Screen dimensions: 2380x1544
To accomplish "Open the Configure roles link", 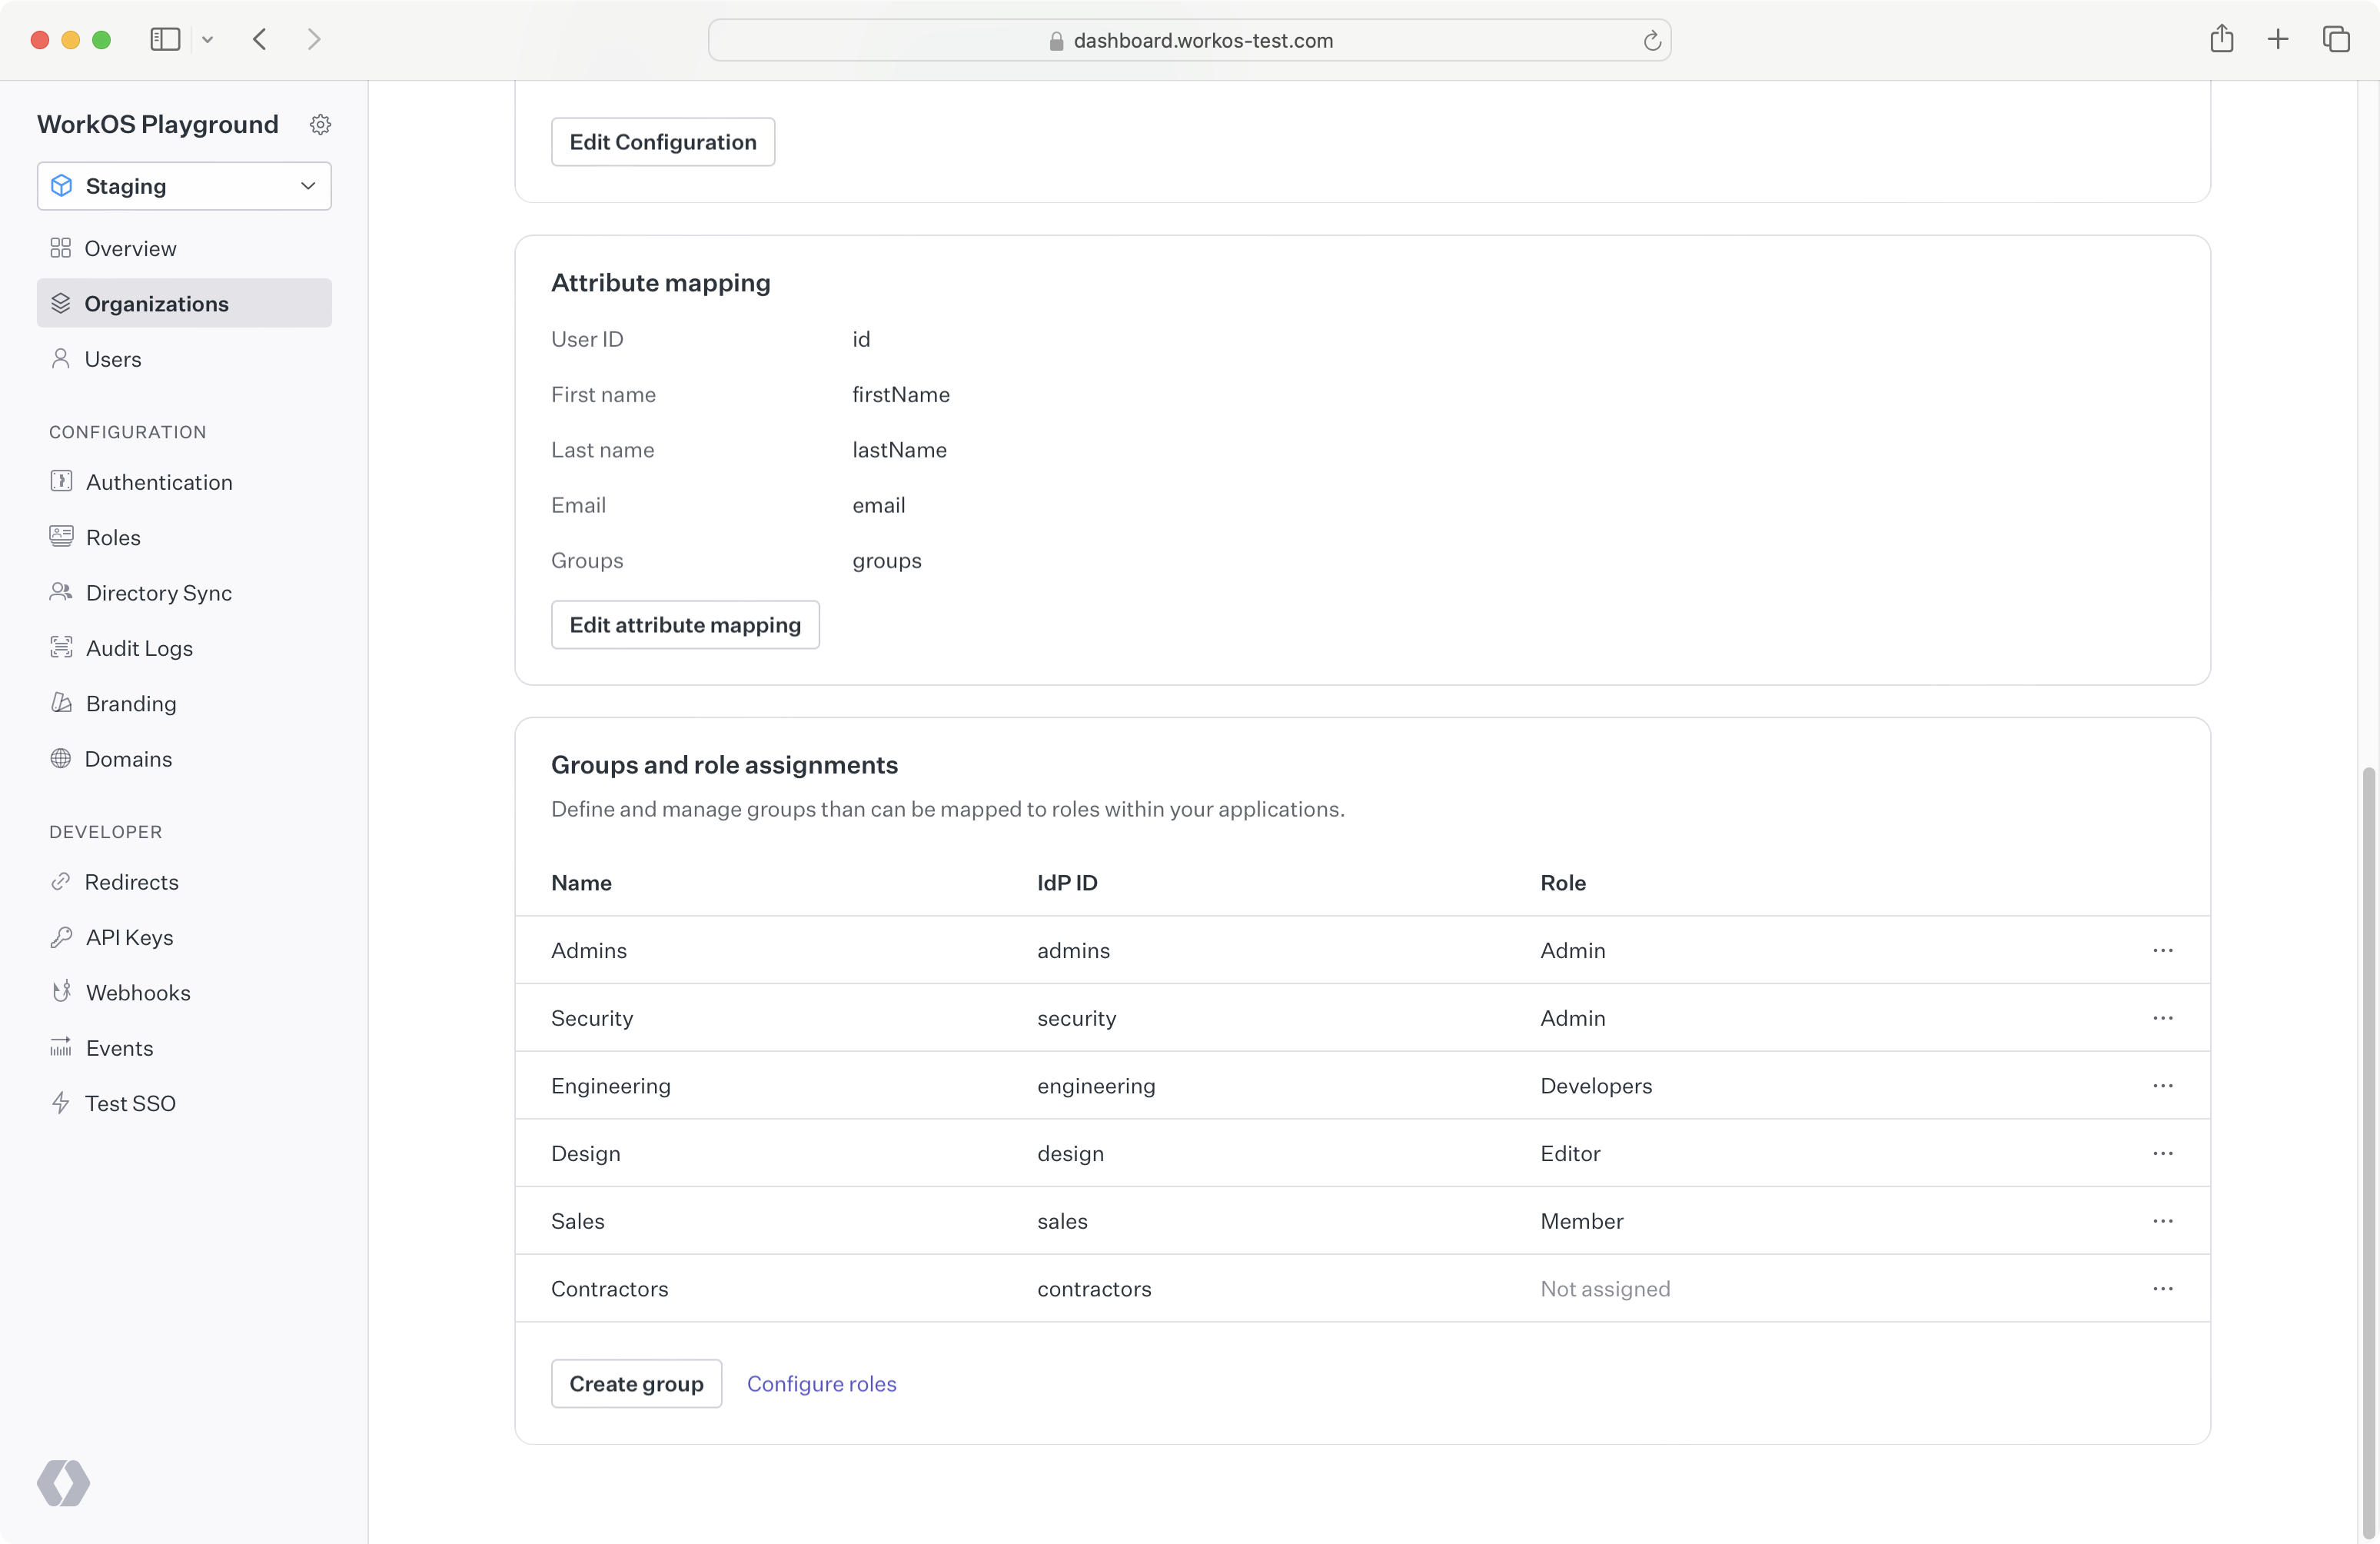I will click(822, 1383).
